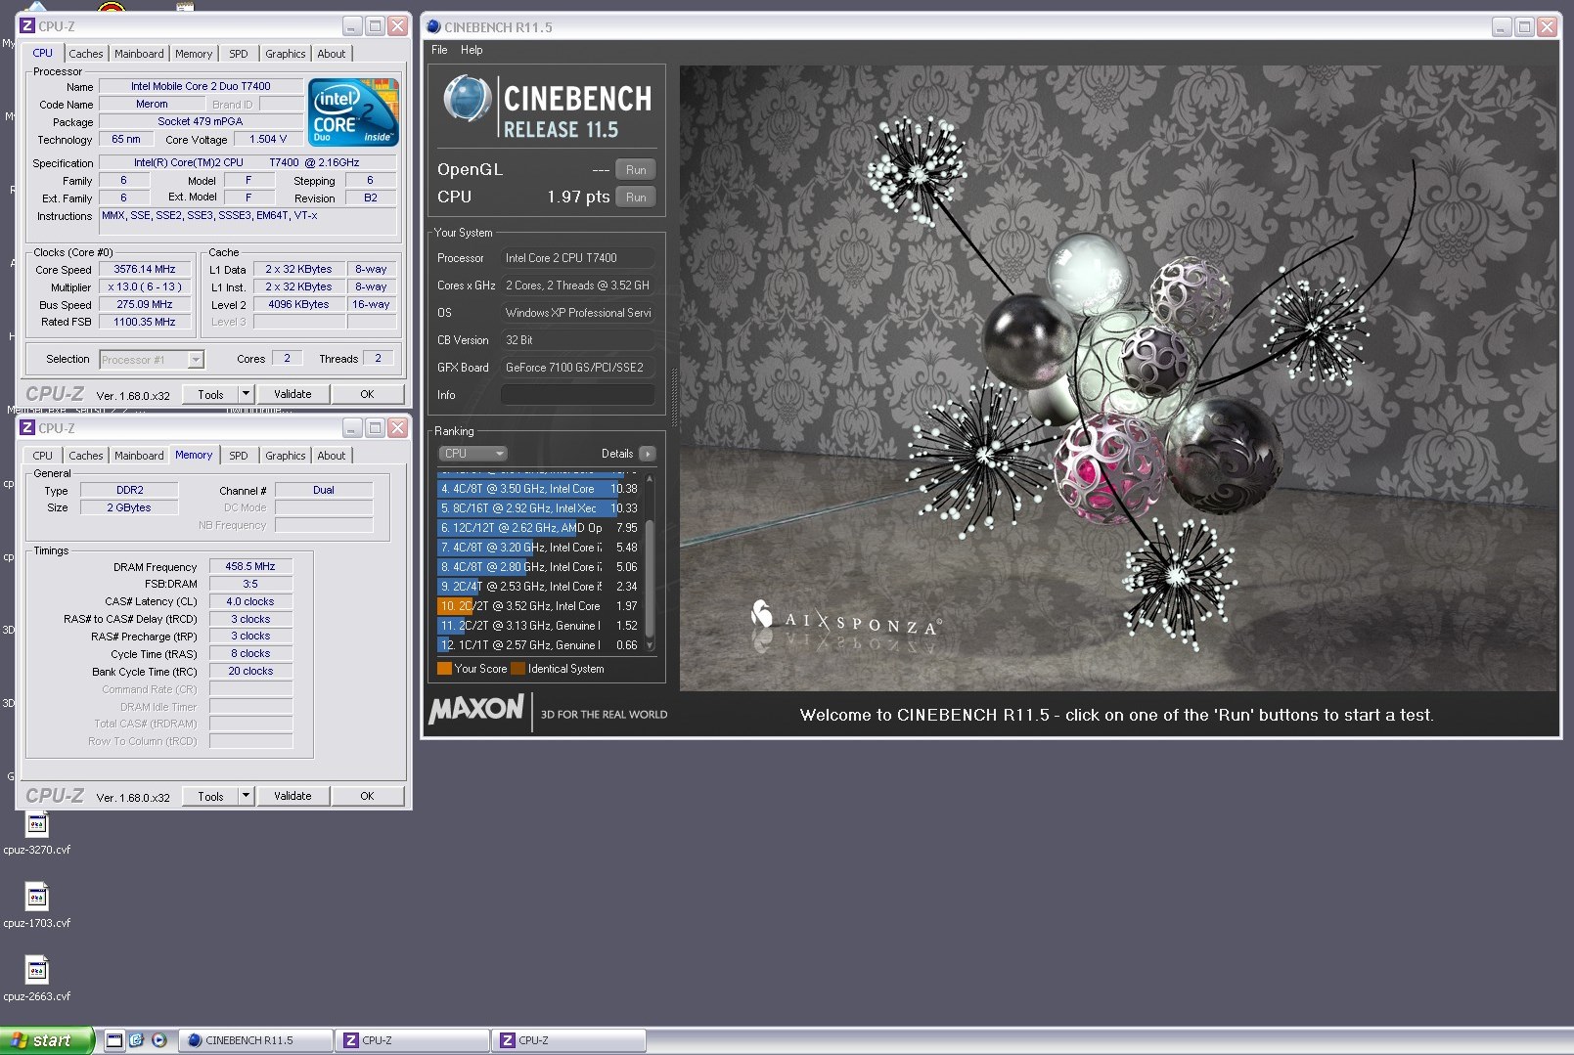The image size is (1574, 1055).
Task: Click Validate in lower CPU-Z window
Action: pyautogui.click(x=292, y=796)
